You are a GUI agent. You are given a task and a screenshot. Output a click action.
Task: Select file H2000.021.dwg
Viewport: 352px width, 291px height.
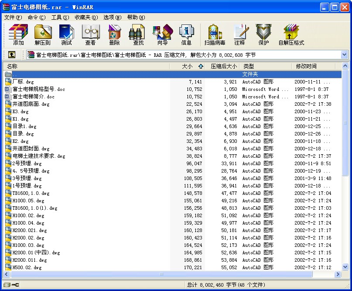[x=30, y=230]
